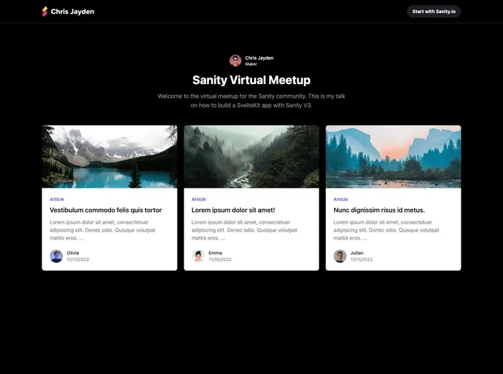This screenshot has height=374, width=503.
Task: Click excerpt text in Lorem ipsum dolor sit amet! card
Action: (x=244, y=230)
